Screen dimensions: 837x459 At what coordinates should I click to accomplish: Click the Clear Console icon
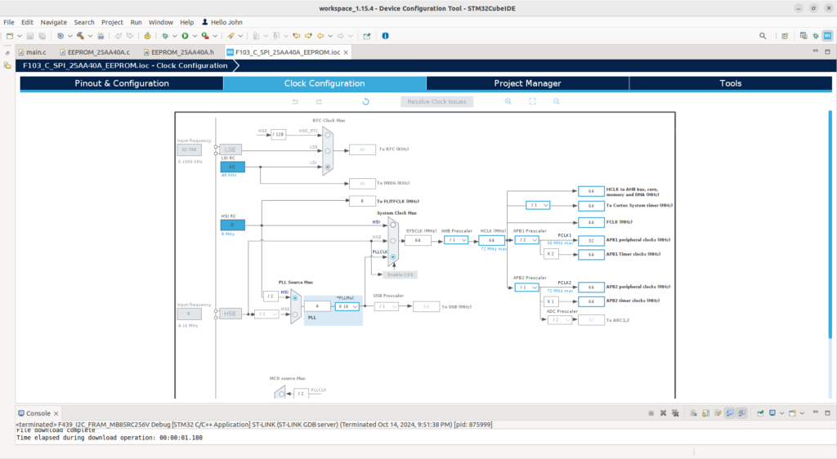click(x=693, y=413)
